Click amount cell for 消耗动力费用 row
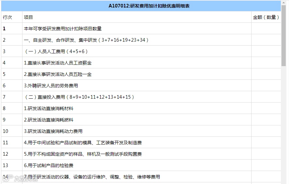Screen dimensions: 289x184 tap(266, 131)
